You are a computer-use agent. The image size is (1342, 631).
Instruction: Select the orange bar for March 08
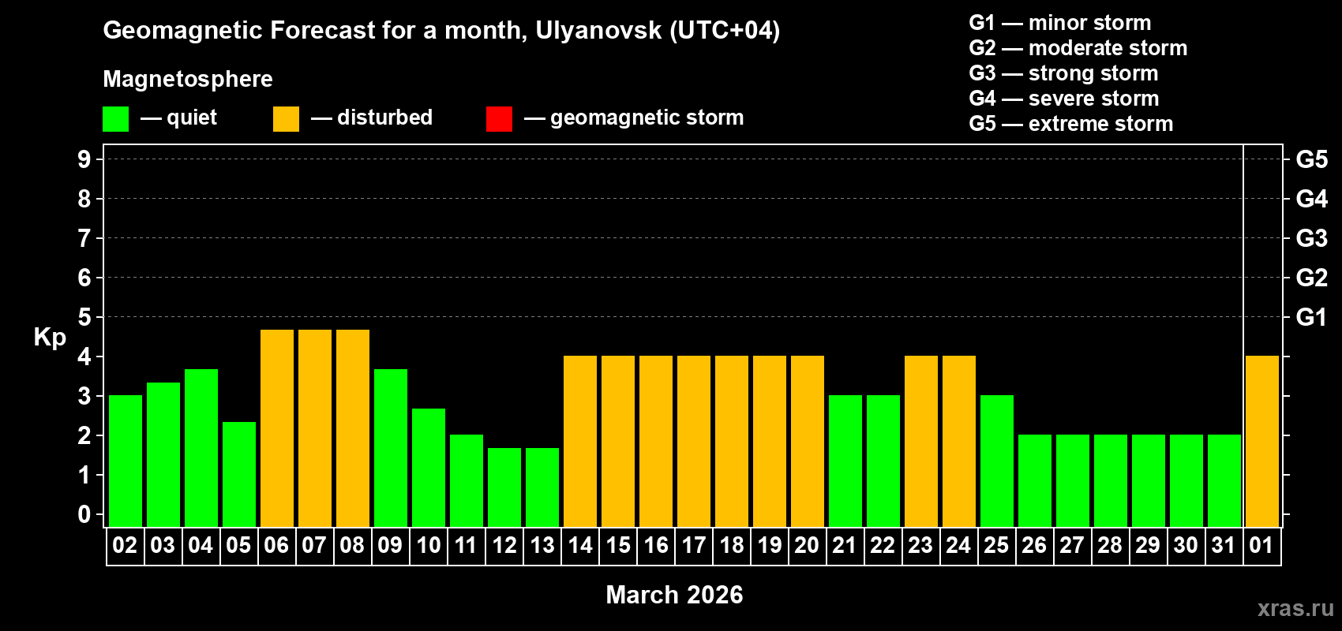353,428
